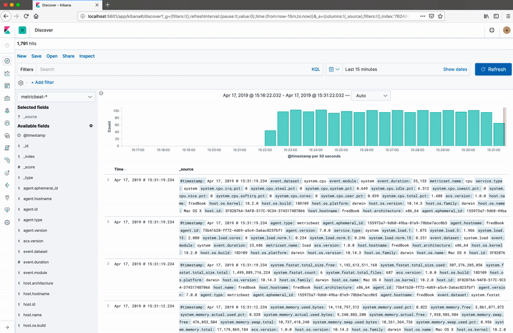Open the Graph icon in sidebar
This screenshot has height=333, width=513.
[7, 185]
